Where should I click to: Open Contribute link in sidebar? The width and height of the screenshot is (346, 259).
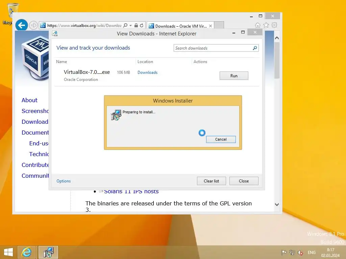[x=35, y=165]
